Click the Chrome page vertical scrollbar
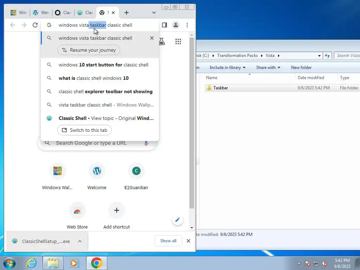 (x=192, y=123)
